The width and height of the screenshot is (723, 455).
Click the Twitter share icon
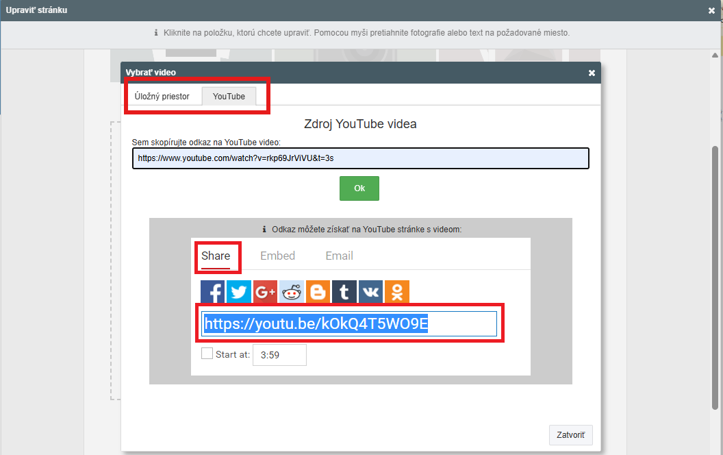[x=239, y=292]
